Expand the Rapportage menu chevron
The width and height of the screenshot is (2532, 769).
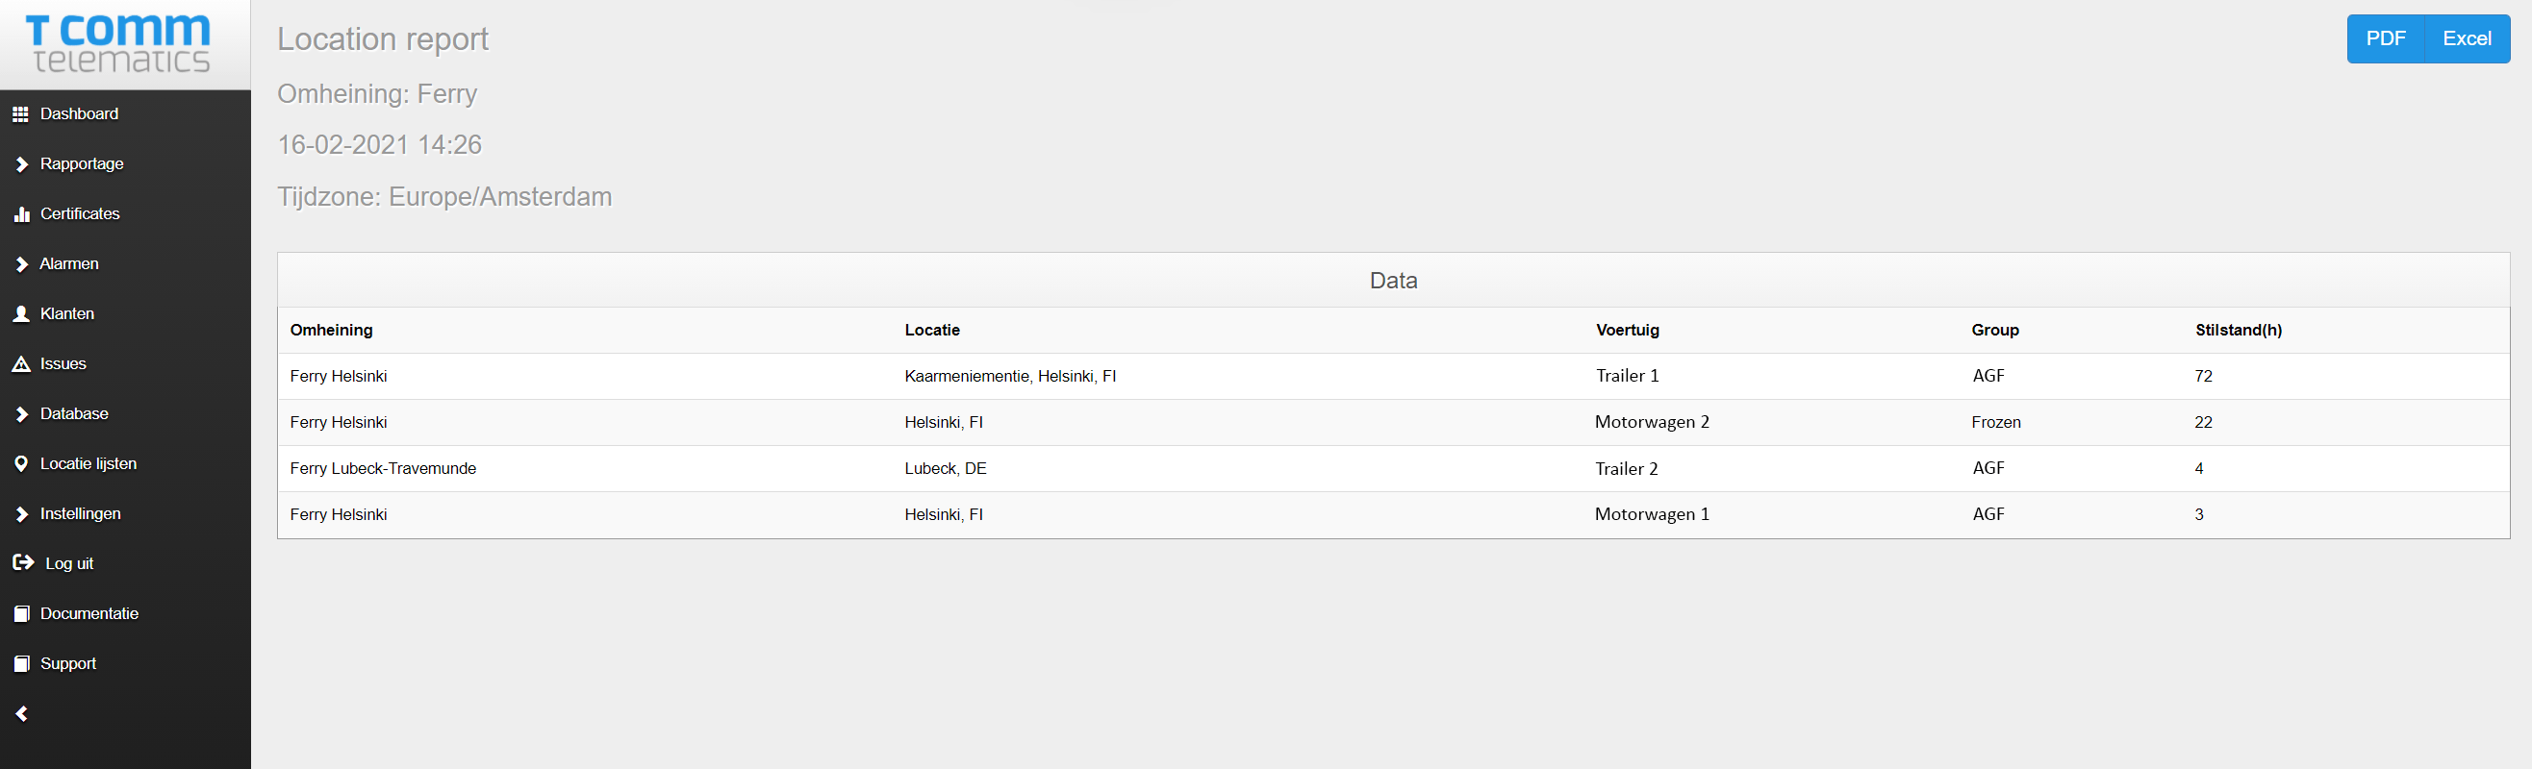[20, 164]
